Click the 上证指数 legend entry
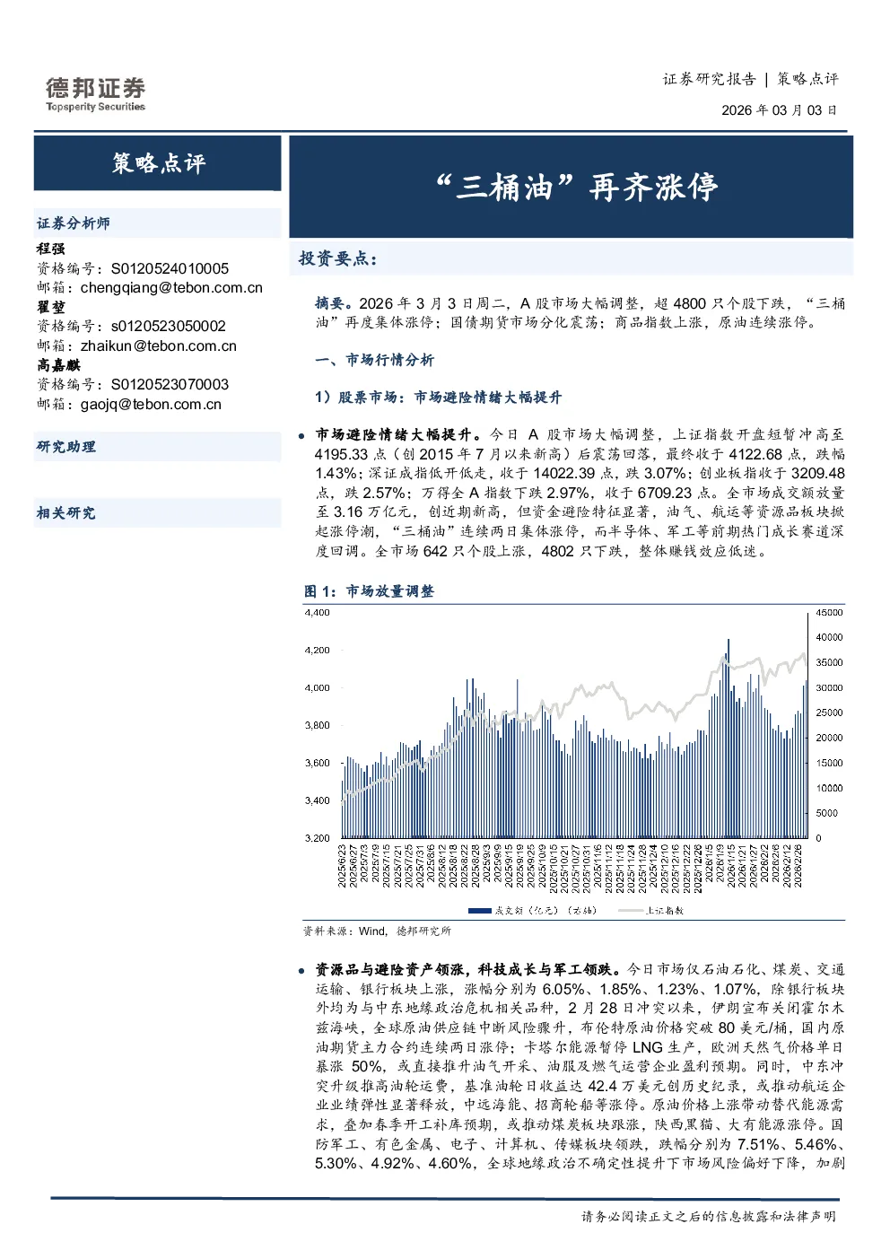Screen dimensions: 890x1259 pyautogui.click(x=652, y=910)
